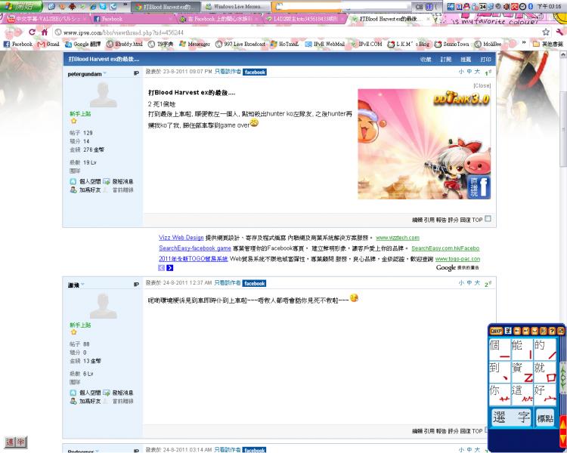The height and width of the screenshot is (453, 567).
Task: Click 回復 in the first post footer
Action: [465, 220]
